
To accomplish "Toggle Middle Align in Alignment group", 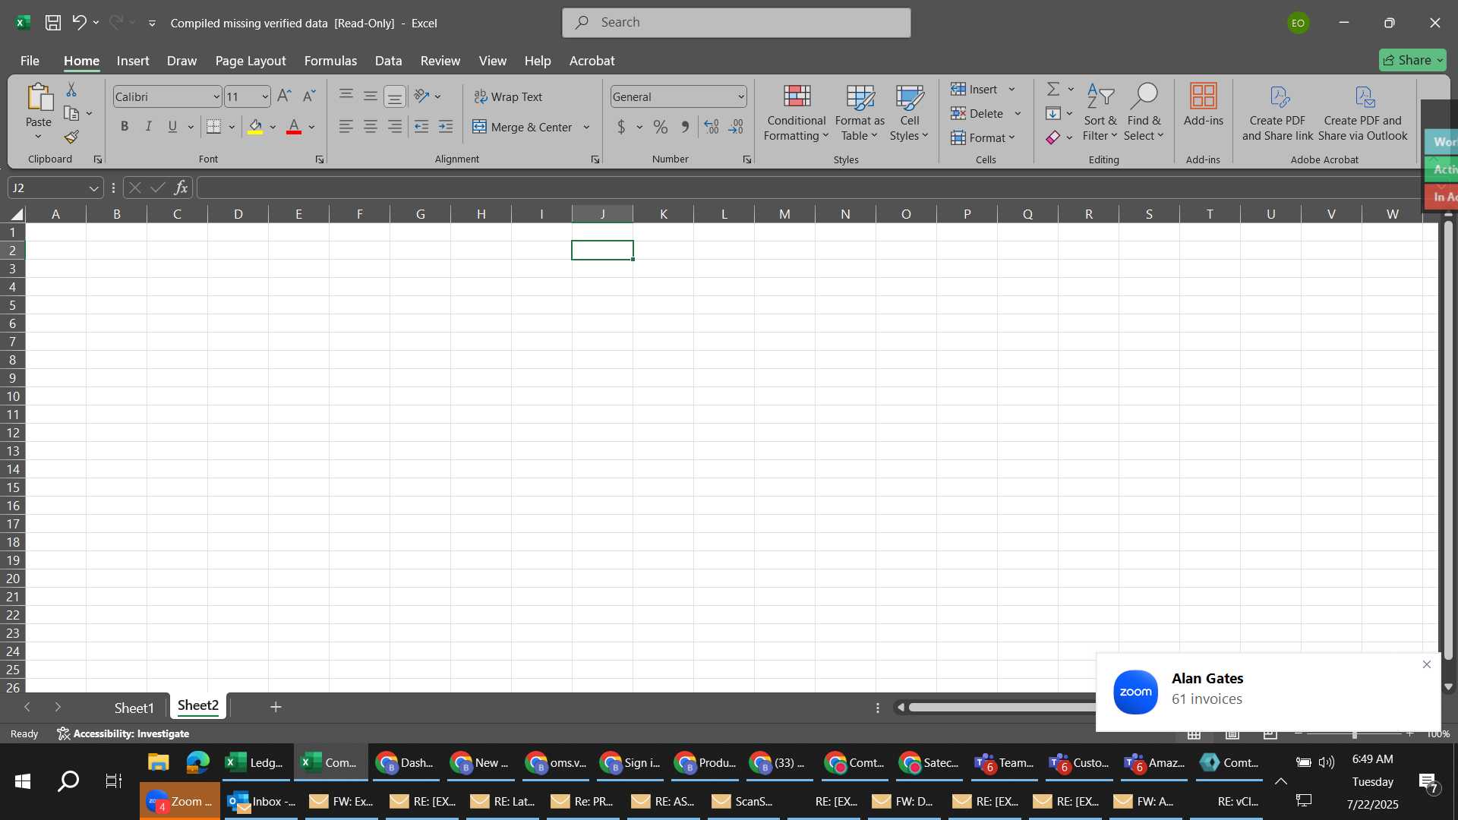I will coord(371,96).
